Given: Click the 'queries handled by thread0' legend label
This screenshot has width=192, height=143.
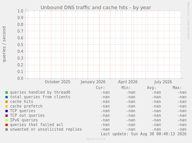Looking at the screenshot, I should [x=40, y=93].
